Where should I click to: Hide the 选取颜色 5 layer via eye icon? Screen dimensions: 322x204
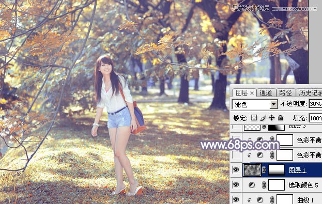pyautogui.click(x=236, y=185)
